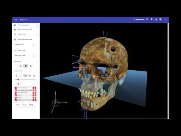Click the second greyed landmark toolbar icon
Image resolution: width=181 pixels, height=136 pixels.
coord(21,76)
